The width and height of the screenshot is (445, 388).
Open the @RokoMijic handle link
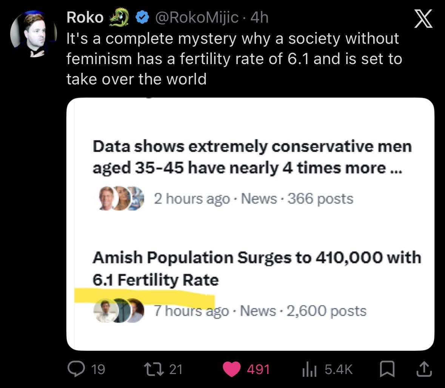click(196, 17)
